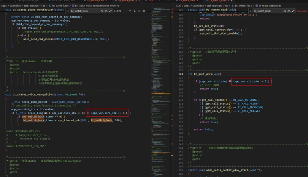Viewport: 308px width, 177px height.
Task: Click the symbol icon before bt_status_voice_recognition breadcrumb
Action: point(73,6)
